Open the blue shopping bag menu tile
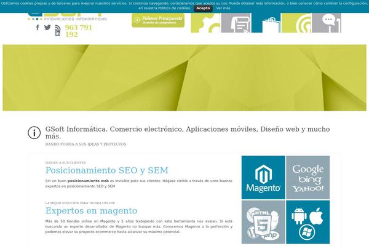This screenshot has width=369, height=246. point(266,23)
